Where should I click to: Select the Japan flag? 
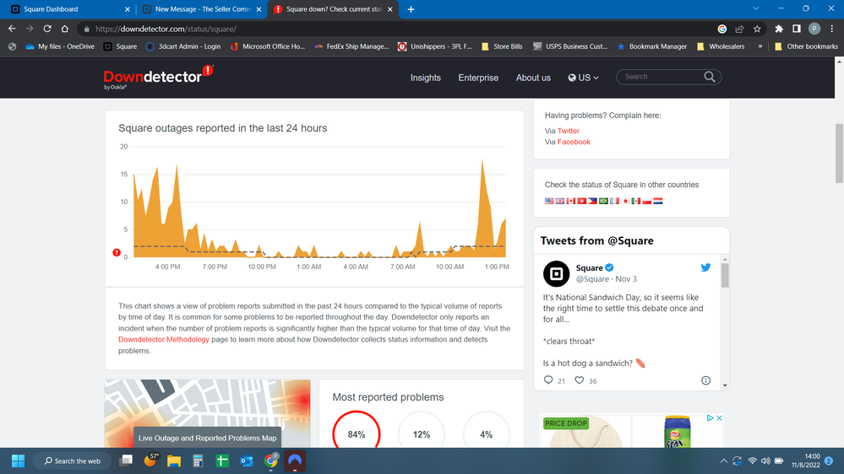[625, 201]
